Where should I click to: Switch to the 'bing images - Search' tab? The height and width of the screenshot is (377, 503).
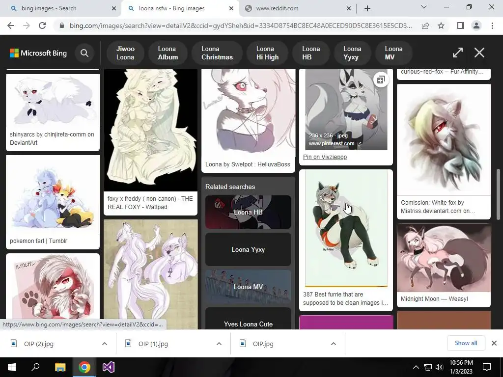[61, 8]
